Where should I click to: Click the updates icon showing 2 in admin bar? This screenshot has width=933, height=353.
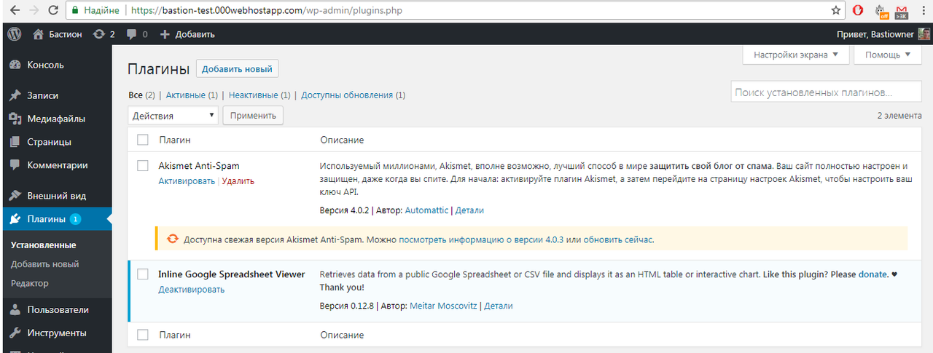[104, 34]
